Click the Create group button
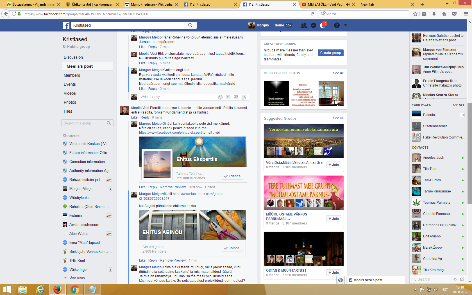The width and height of the screenshot is (472, 295). pos(330,53)
